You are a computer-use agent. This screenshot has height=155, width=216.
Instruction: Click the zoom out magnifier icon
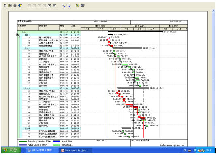[68, 6]
